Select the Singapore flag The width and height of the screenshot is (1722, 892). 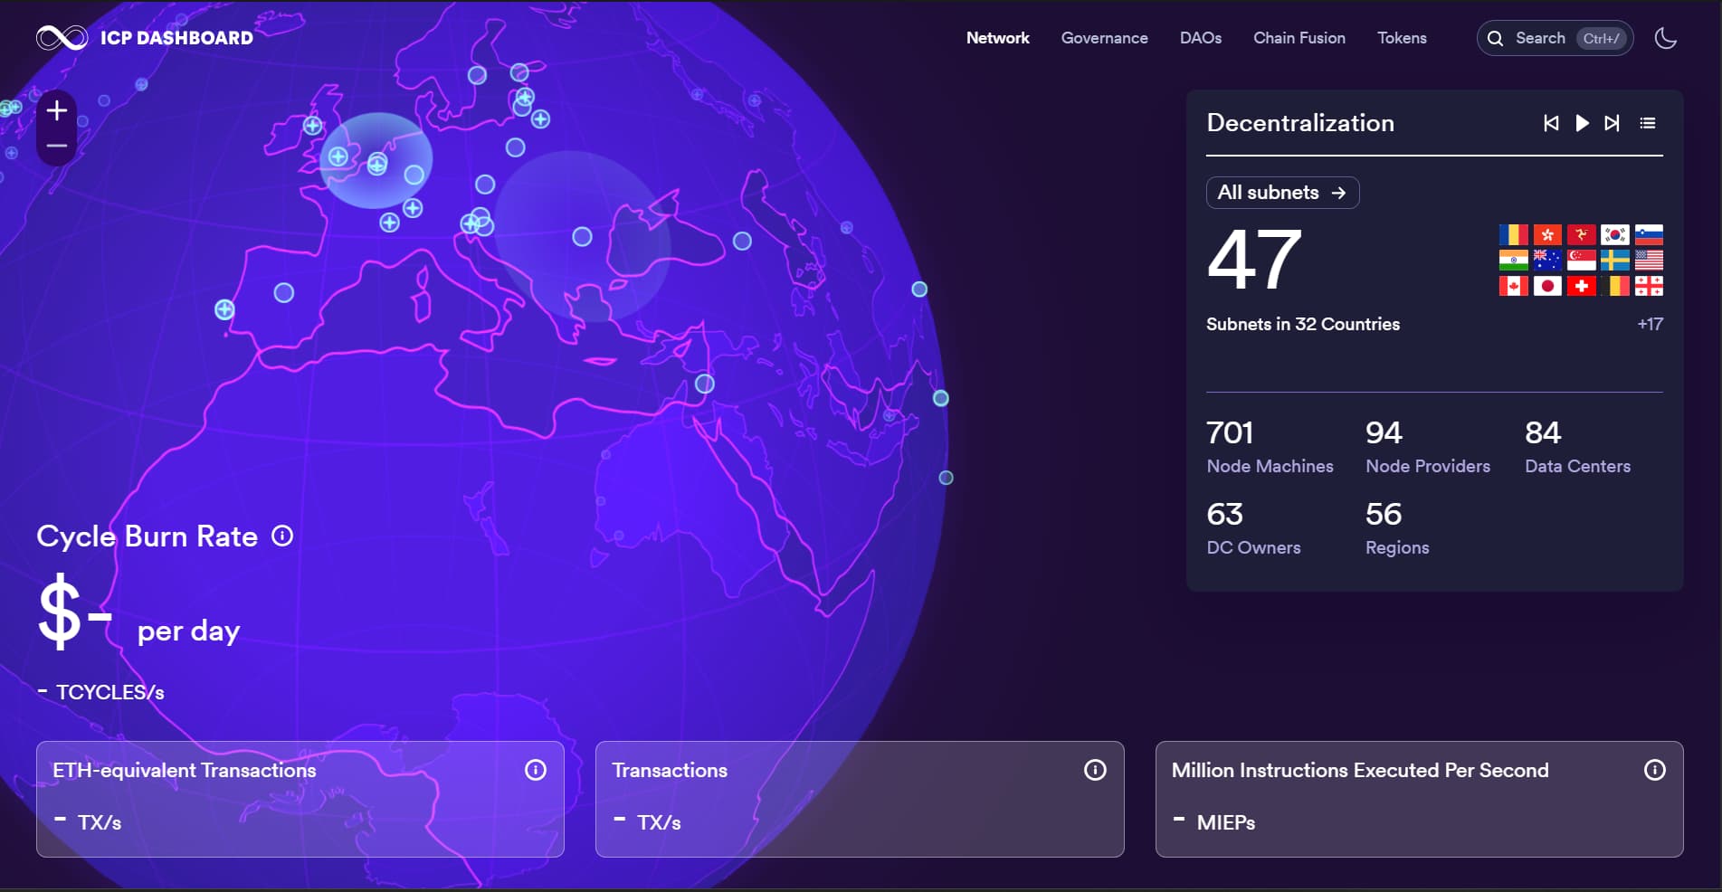pyautogui.click(x=1581, y=261)
